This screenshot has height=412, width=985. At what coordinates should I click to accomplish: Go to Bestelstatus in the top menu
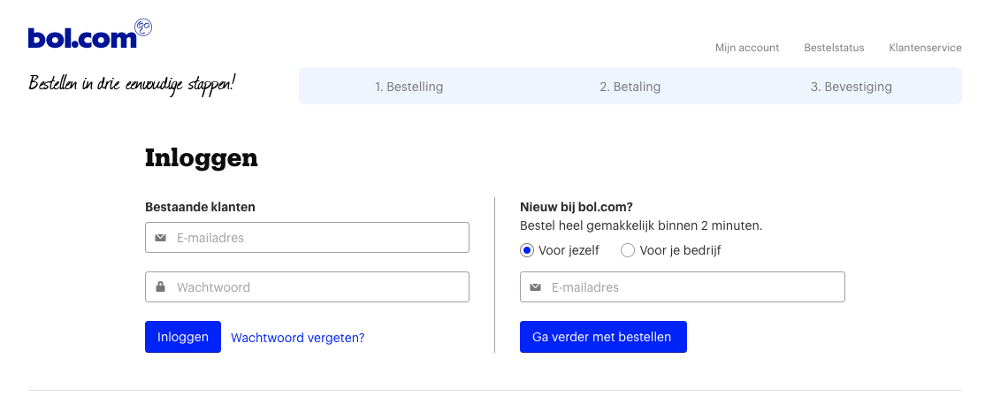pyautogui.click(x=834, y=48)
